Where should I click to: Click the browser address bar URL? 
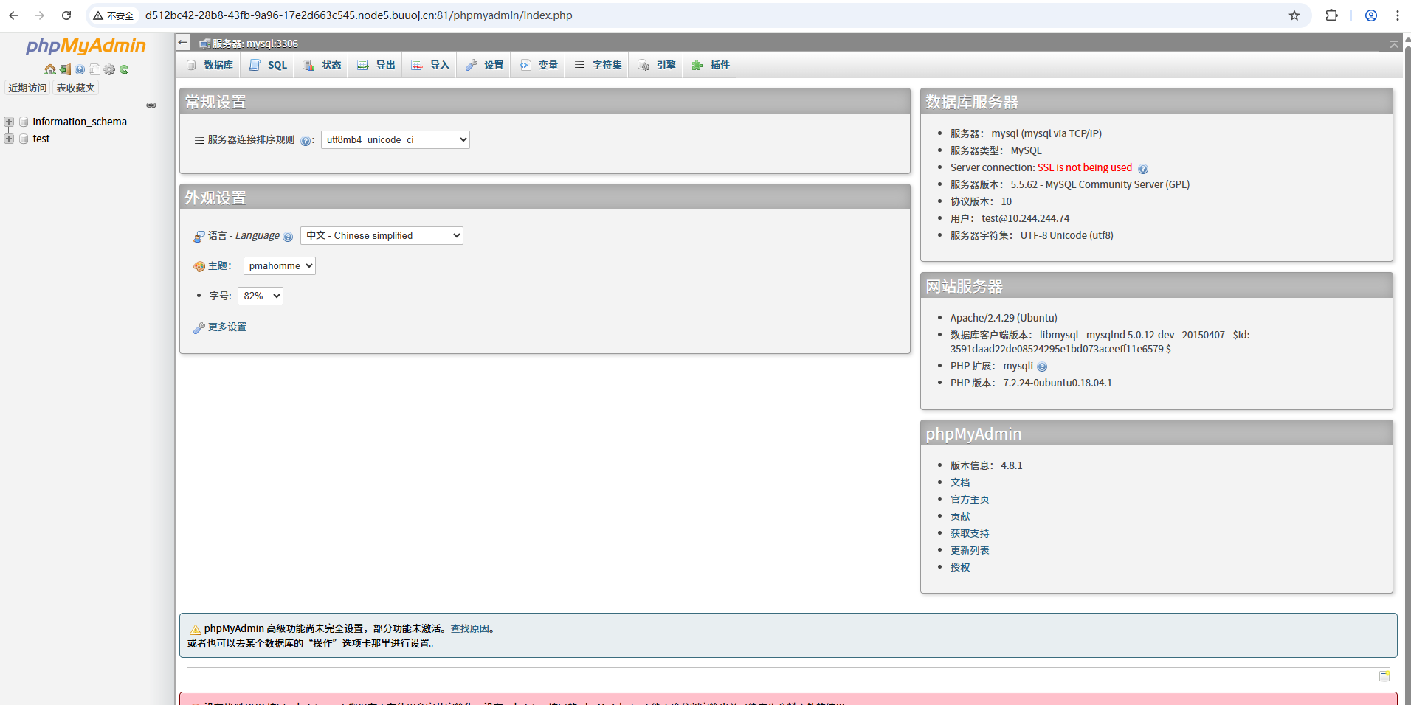[x=359, y=15]
